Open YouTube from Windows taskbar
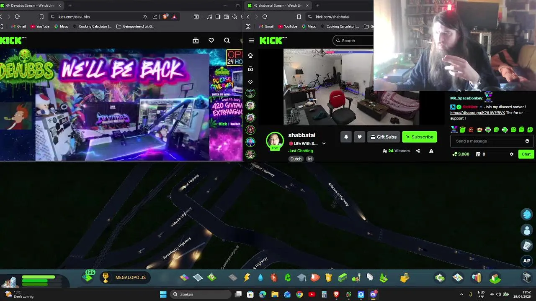The image size is (536, 301). coord(312,294)
